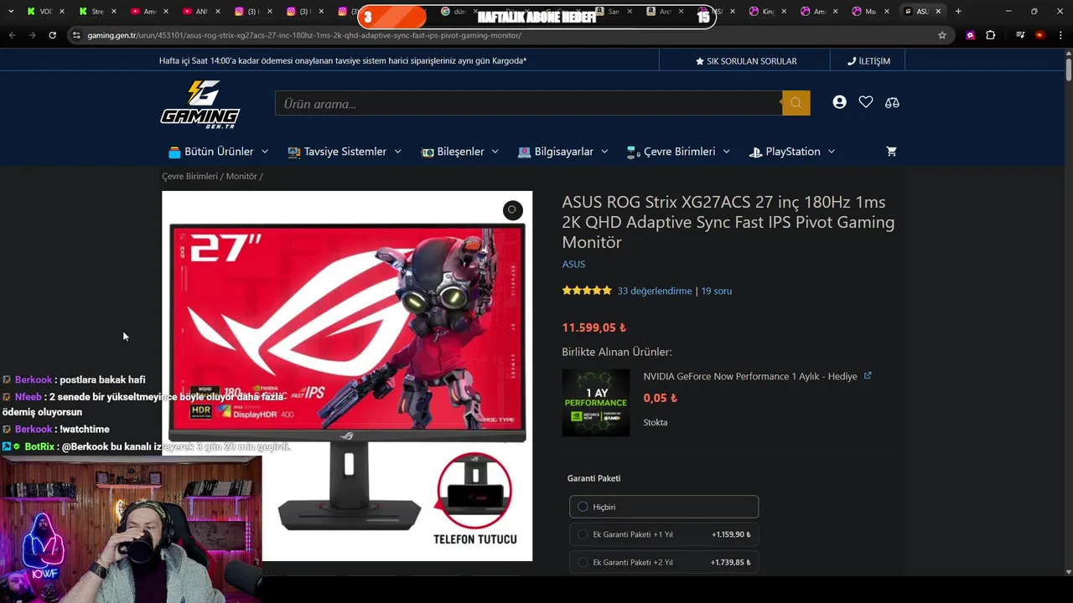The width and height of the screenshot is (1073, 603).
Task: Open the tab search chevron at far left
Action: [x=11, y=12]
